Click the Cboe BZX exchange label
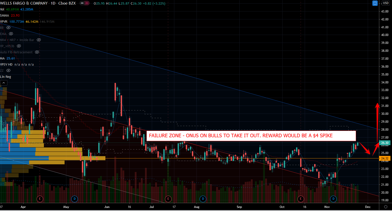This screenshot has width=392, height=211. tap(67, 3)
